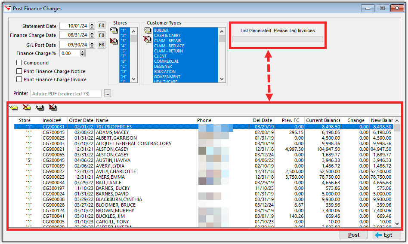Image resolution: width=408 pixels, height=244 pixels.
Task: Click the Printer name field
Action: click(66, 94)
